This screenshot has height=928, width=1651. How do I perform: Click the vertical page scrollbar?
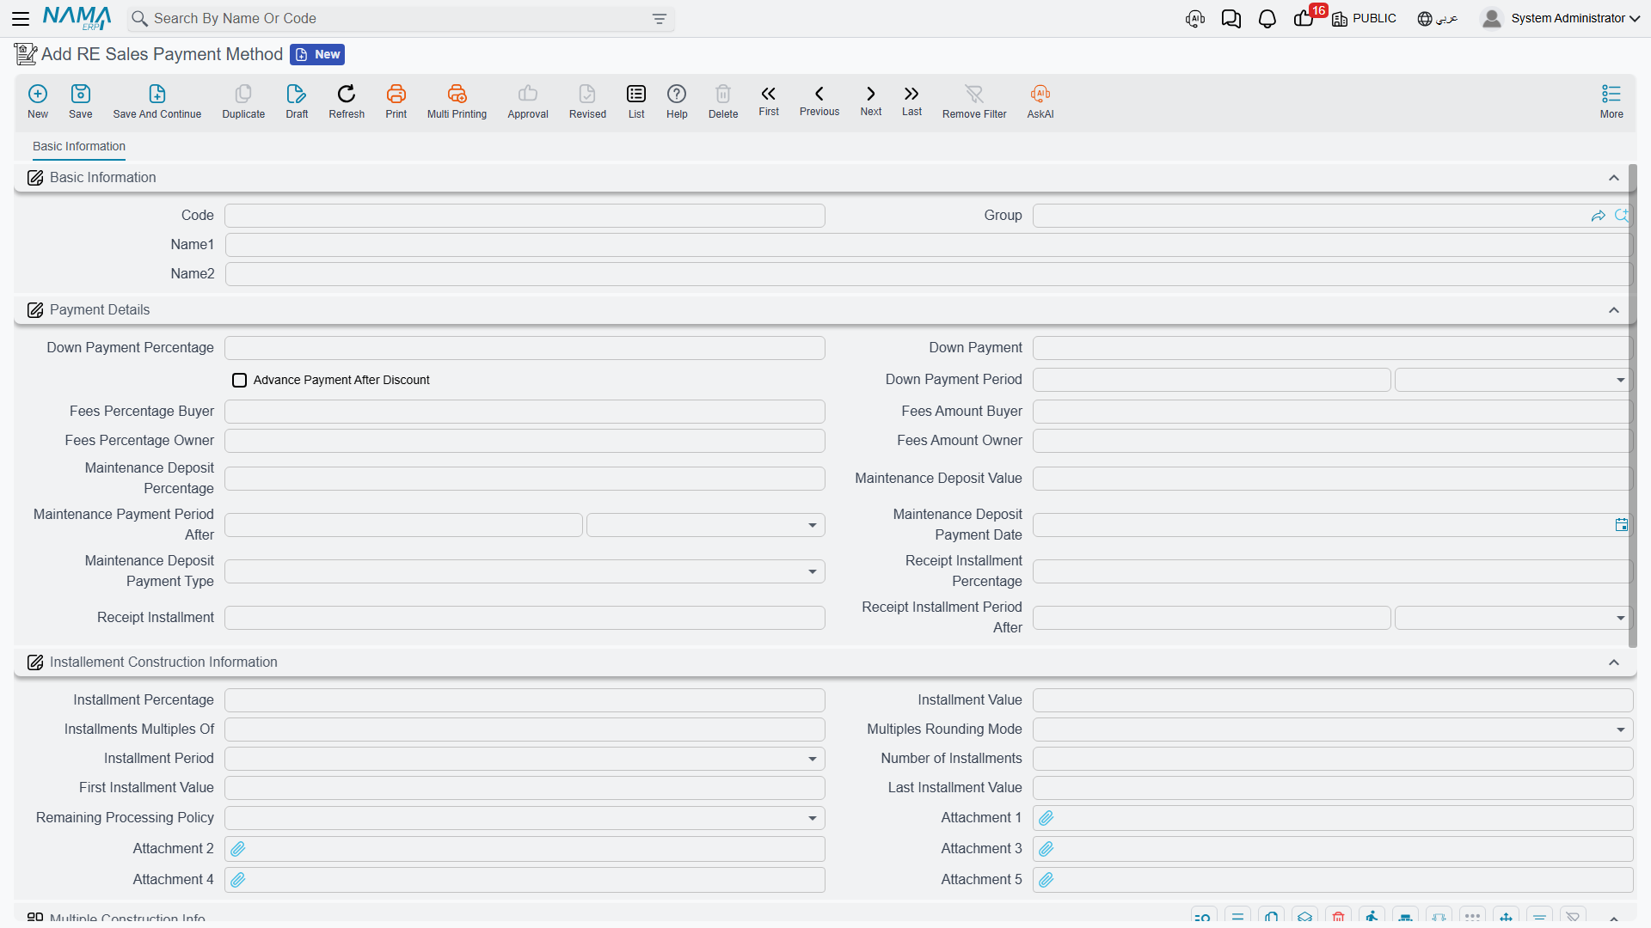1632,406
